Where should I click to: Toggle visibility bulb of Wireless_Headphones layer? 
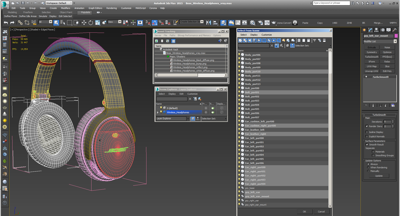click(x=161, y=112)
